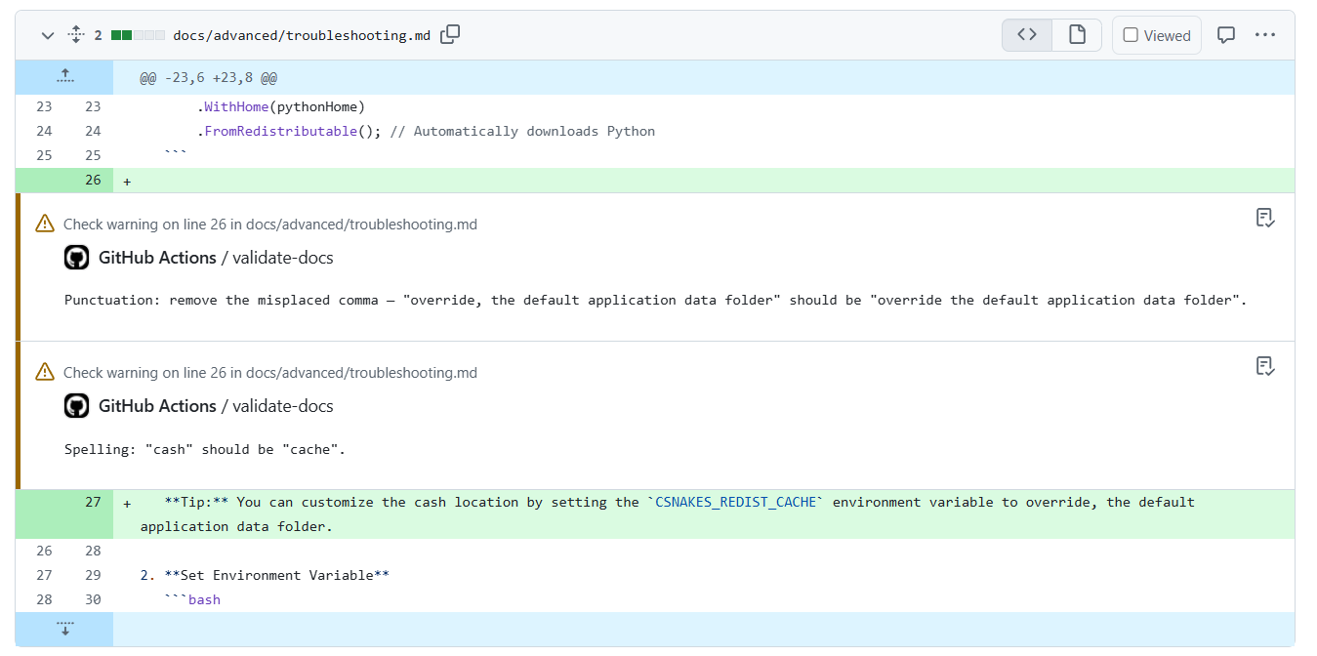
Task: Switch to rich diff document view
Action: click(1077, 35)
